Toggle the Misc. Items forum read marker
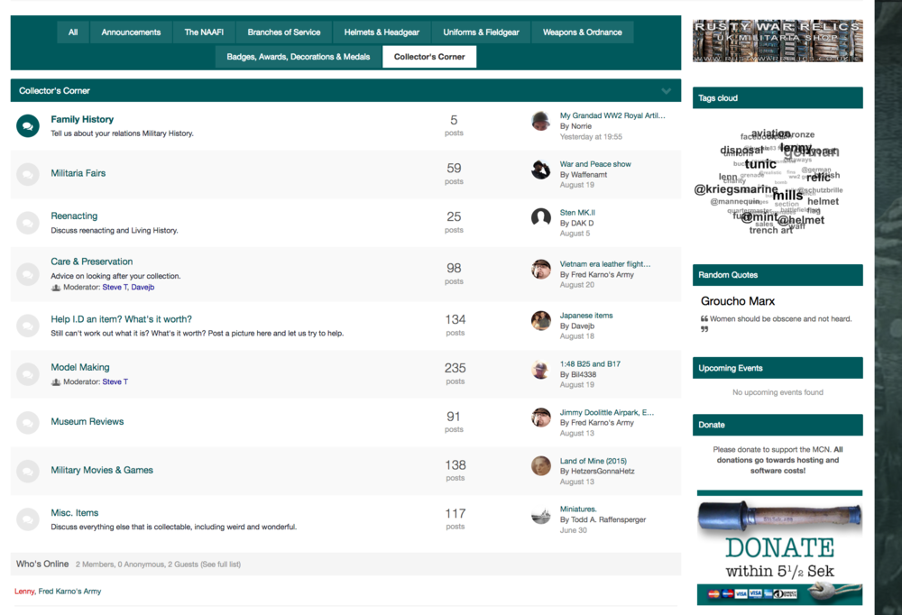 [27, 519]
